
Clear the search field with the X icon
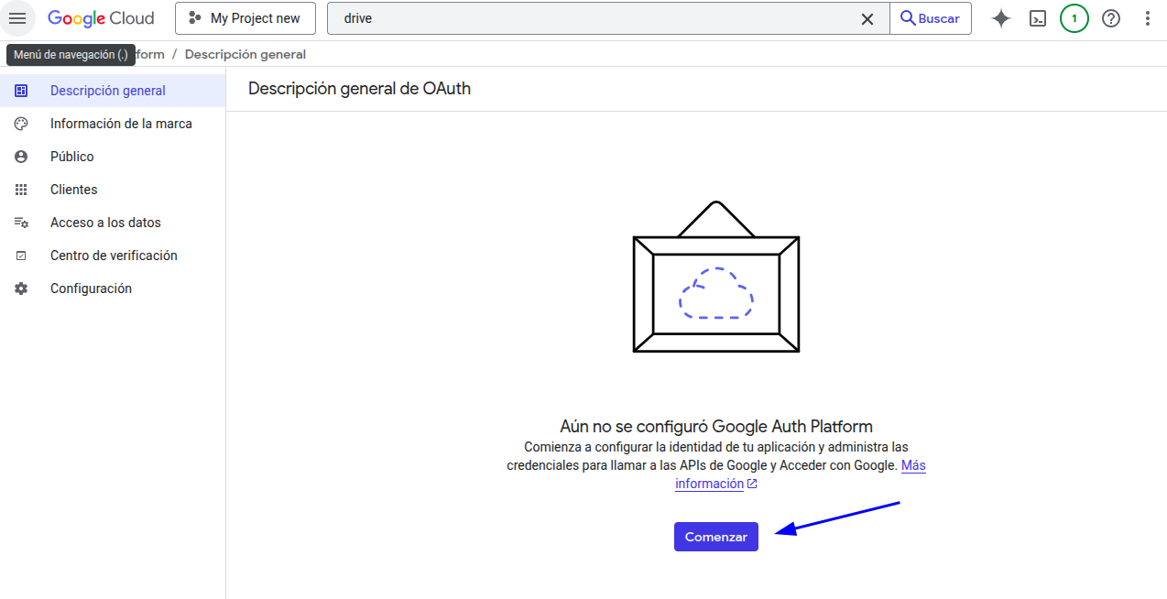click(x=867, y=18)
